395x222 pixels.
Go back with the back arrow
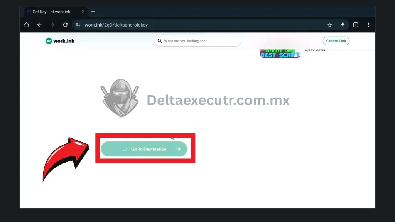pos(39,25)
